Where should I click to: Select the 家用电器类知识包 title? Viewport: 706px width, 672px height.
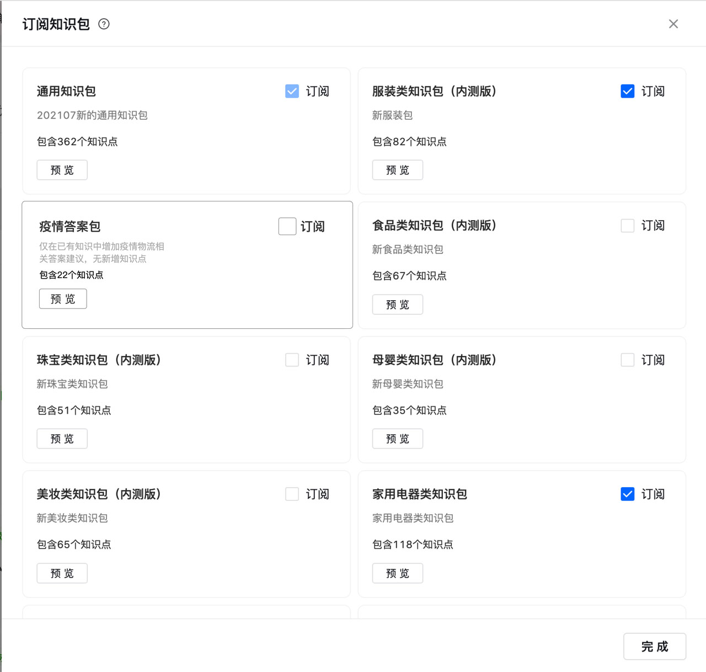[420, 494]
